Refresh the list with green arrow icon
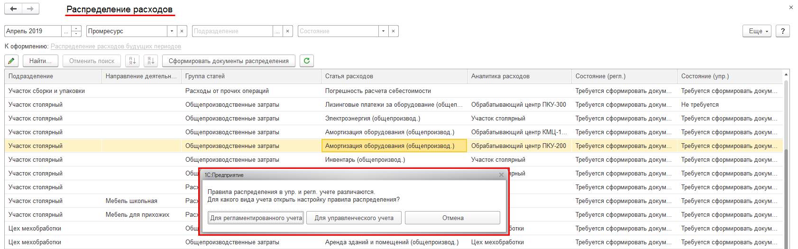This screenshot has width=798, height=249. [307, 61]
